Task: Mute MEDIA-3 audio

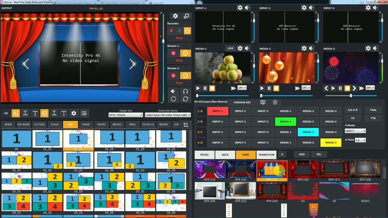Action: coord(375,48)
